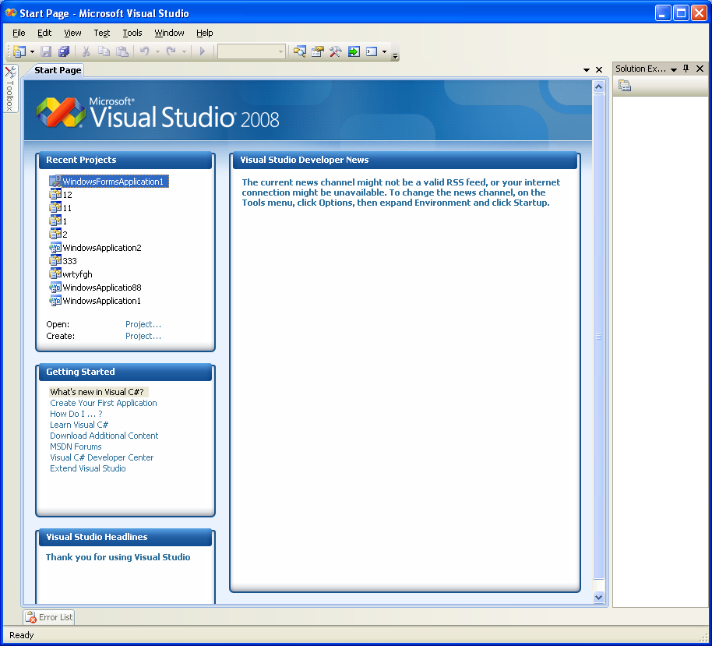Open Extend Visual Studio link
The width and height of the screenshot is (712, 646).
pos(88,468)
